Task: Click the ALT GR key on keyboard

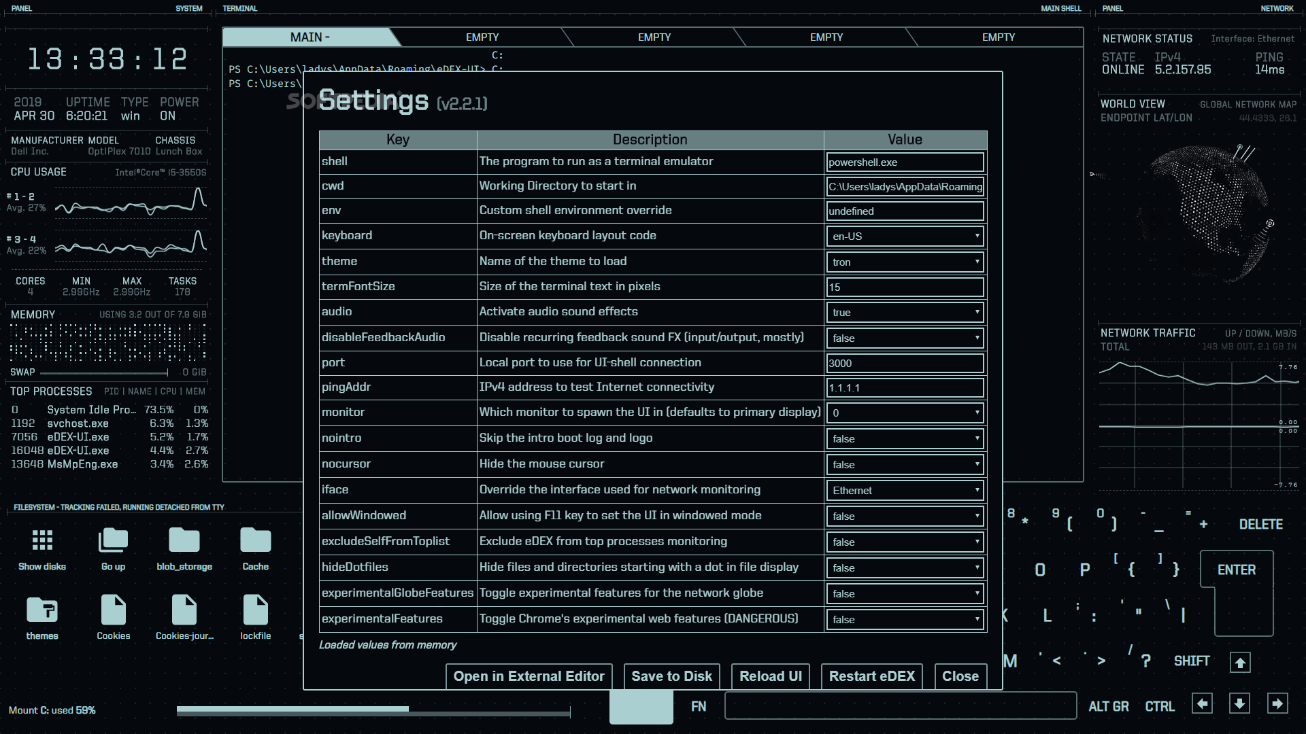Action: click(x=1109, y=707)
